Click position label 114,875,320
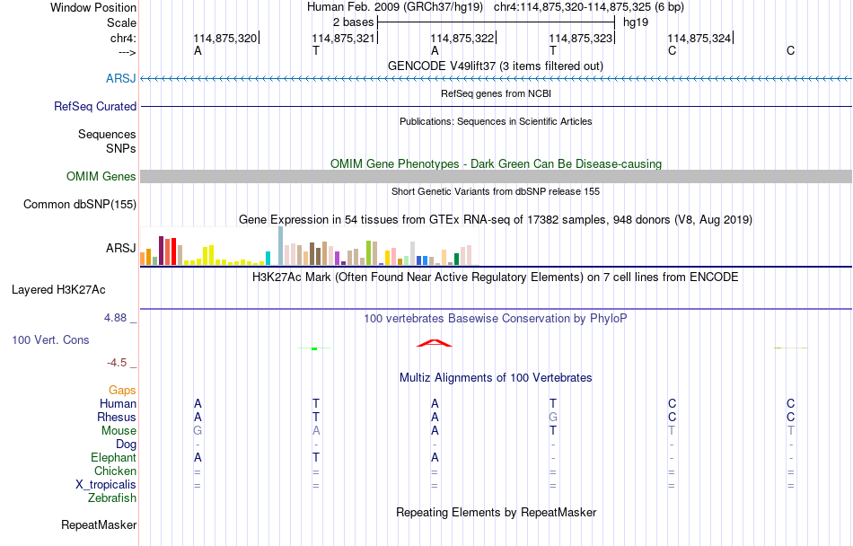 coord(224,38)
